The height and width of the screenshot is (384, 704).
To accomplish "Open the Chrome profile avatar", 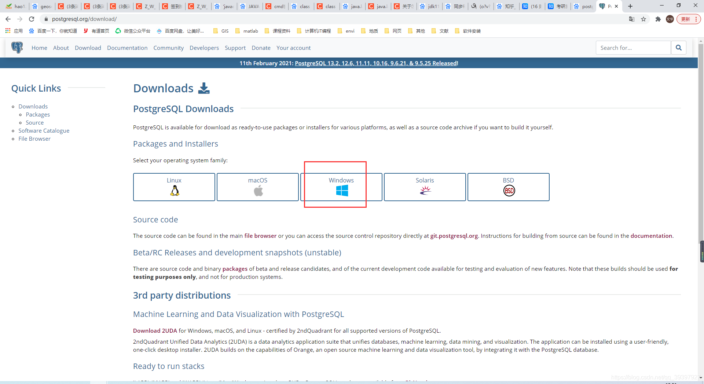I will tap(670, 19).
